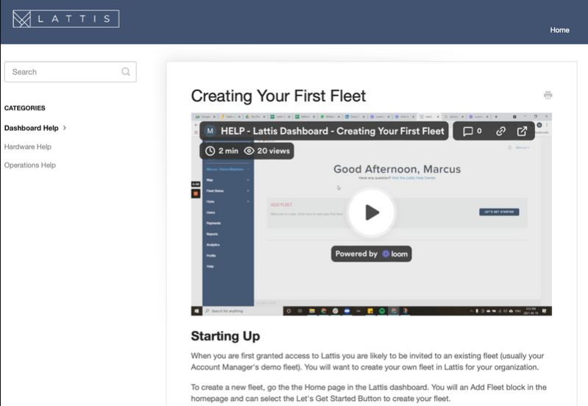Viewport: 588px width, 406px height.
Task: Open Operations Help category
Action: point(30,165)
